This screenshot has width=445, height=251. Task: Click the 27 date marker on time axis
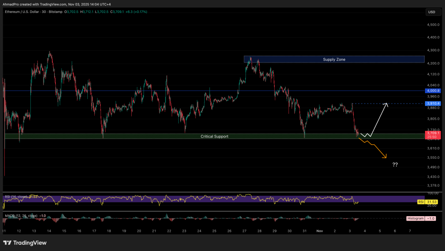244,231
